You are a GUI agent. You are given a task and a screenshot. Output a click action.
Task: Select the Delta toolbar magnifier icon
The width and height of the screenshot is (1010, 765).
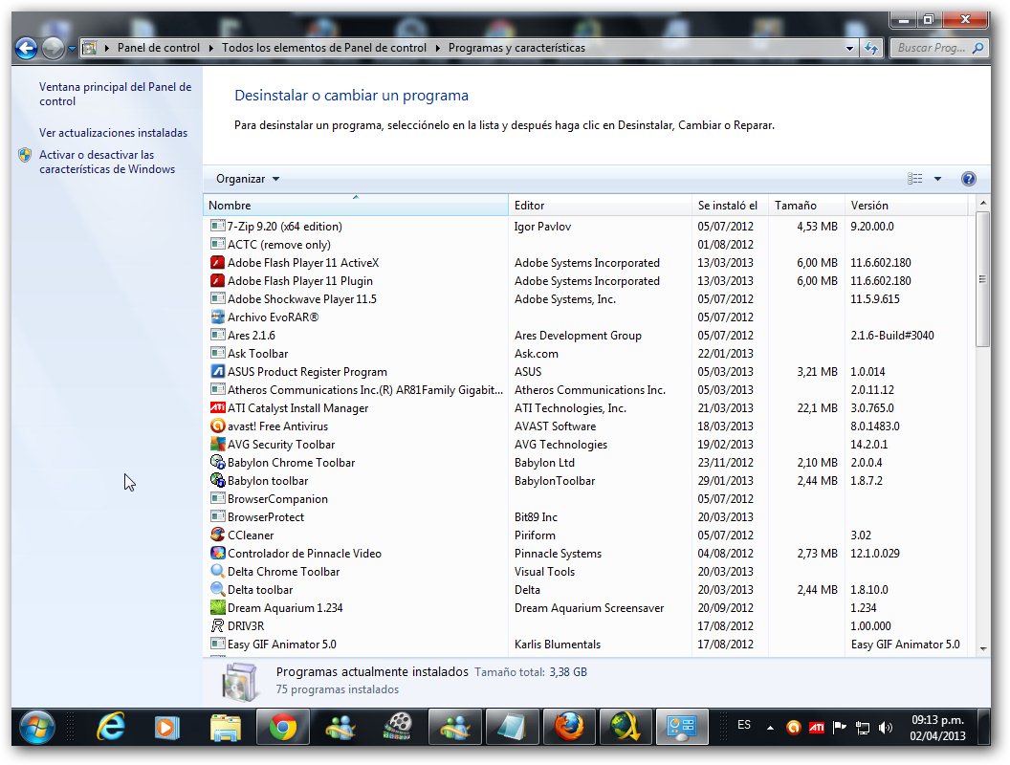coord(218,589)
